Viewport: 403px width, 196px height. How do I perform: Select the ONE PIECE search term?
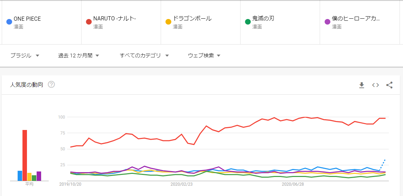(x=27, y=19)
